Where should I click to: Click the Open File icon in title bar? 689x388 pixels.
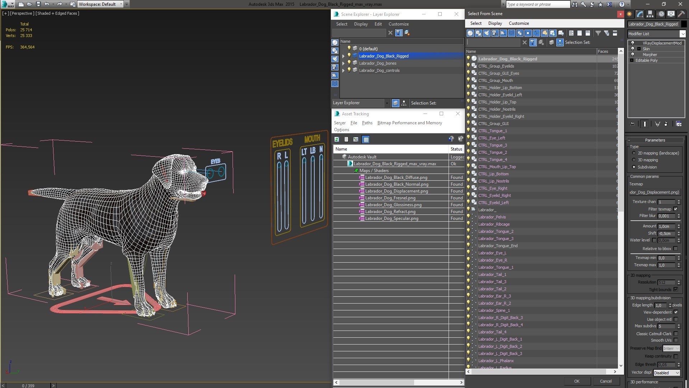[x=29, y=4]
